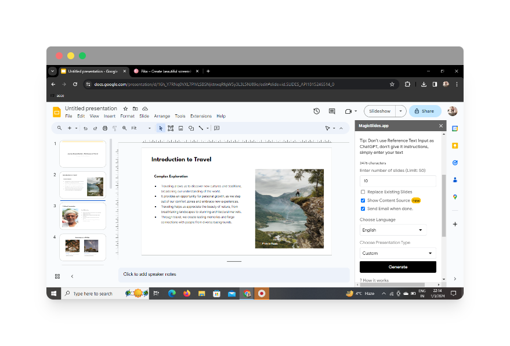Add a new slide with plus icon

click(x=69, y=128)
